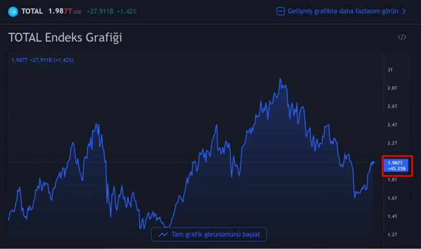This screenshot has height=249, width=421.
Task: Click the chart legend value 1.987T +27.911B
Action: coord(42,60)
